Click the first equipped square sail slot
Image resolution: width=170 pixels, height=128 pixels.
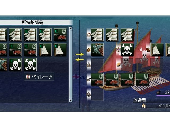tap(97, 35)
